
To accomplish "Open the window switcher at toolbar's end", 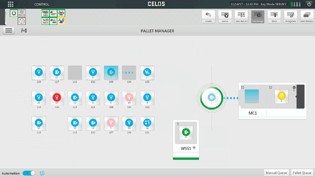I will (x=307, y=17).
